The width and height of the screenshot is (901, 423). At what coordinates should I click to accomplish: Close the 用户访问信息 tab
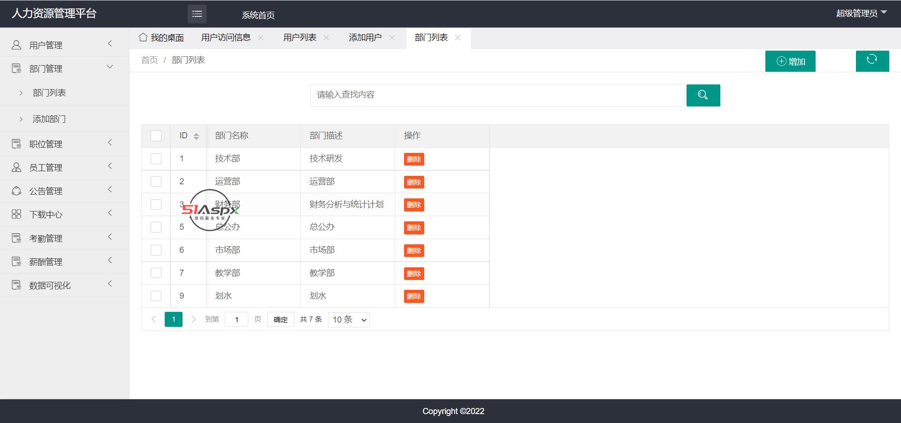[x=261, y=38]
